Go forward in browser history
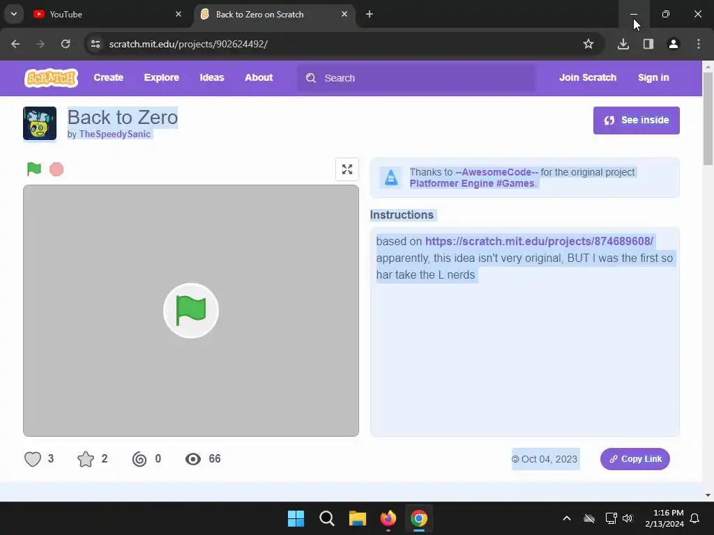 coord(40,44)
